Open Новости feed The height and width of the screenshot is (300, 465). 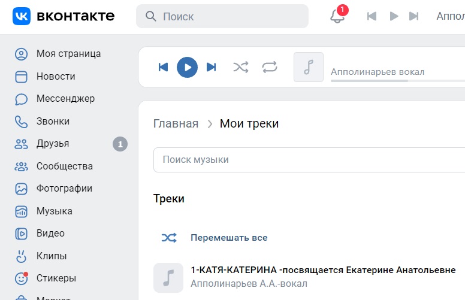click(56, 77)
